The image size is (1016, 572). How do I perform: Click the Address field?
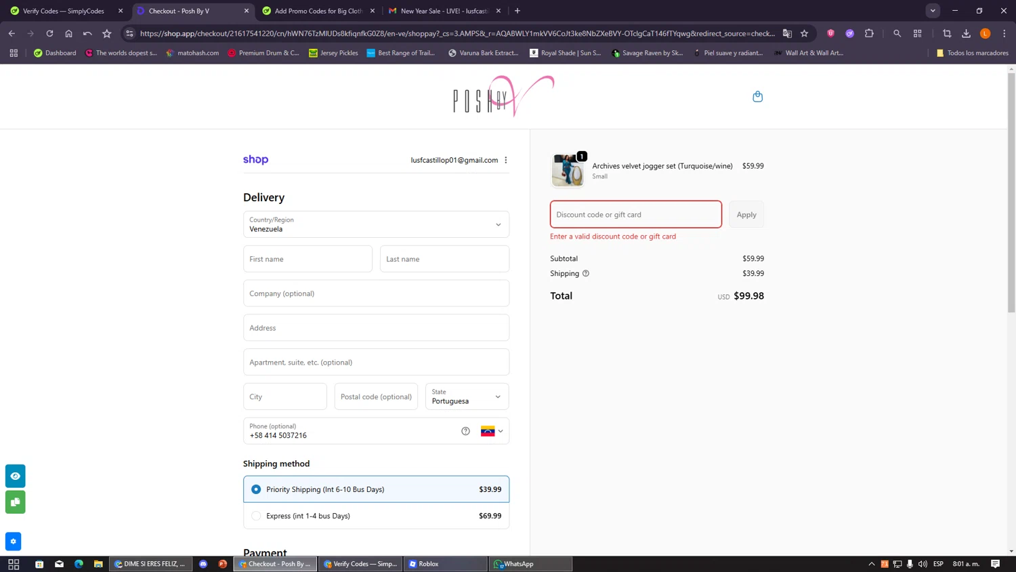pos(376,328)
